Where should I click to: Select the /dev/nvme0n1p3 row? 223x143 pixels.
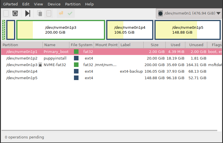tap(111, 65)
